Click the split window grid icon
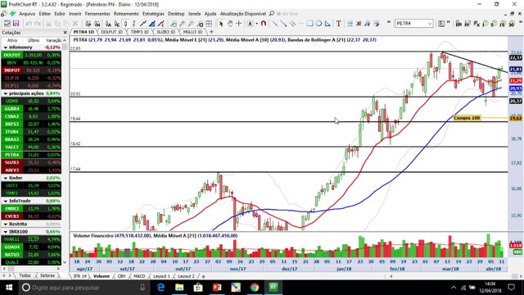Image resolution: width=524 pixels, height=295 pixels. pyautogui.click(x=209, y=24)
